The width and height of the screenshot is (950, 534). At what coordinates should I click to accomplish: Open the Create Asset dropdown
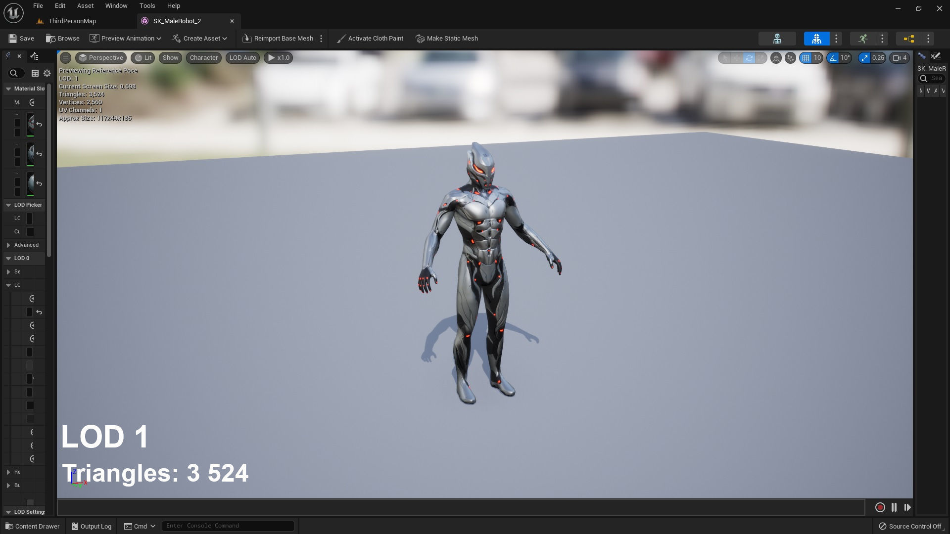point(199,38)
